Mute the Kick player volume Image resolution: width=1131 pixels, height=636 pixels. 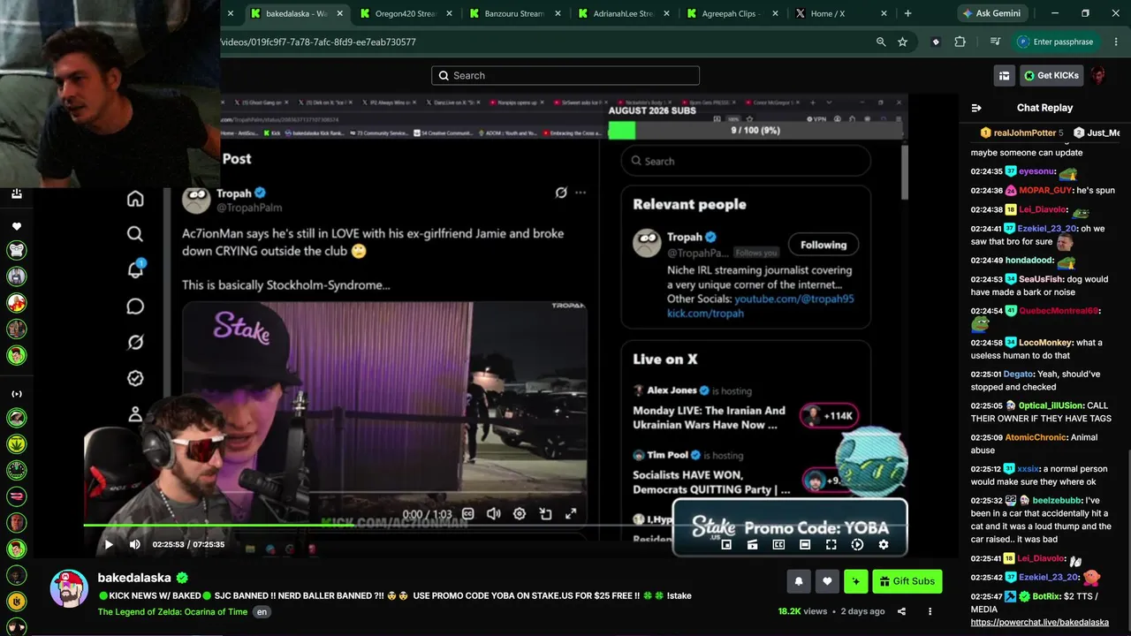tap(134, 544)
